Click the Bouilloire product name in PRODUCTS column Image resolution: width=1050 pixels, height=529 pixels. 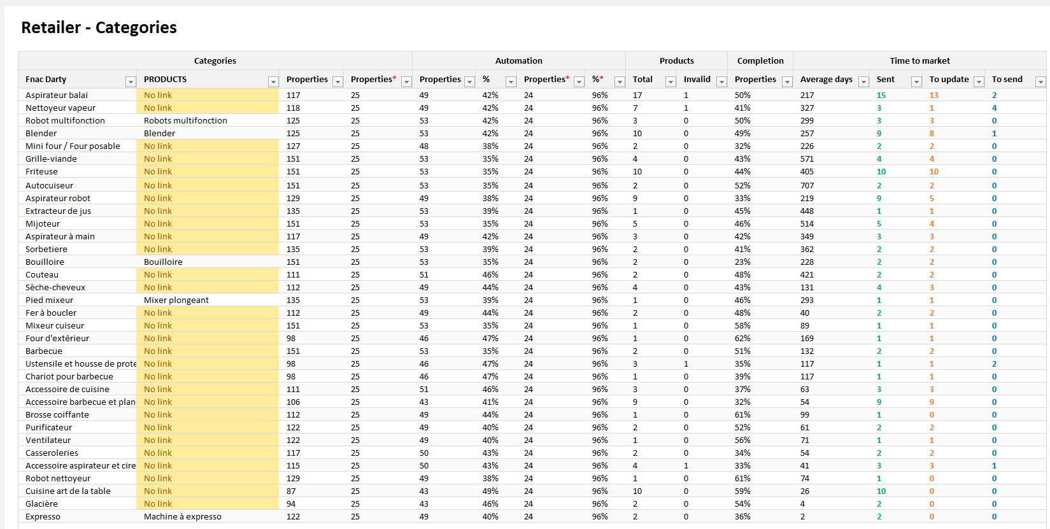pos(163,262)
